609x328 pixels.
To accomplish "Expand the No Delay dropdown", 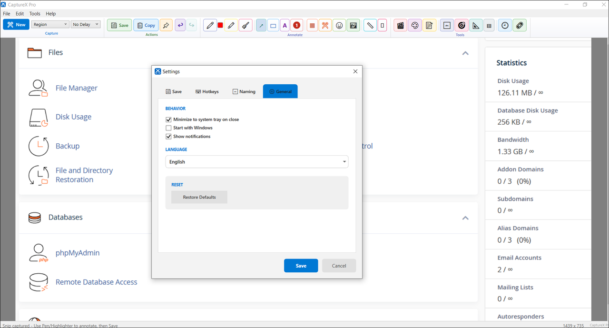I will pyautogui.click(x=86, y=24).
